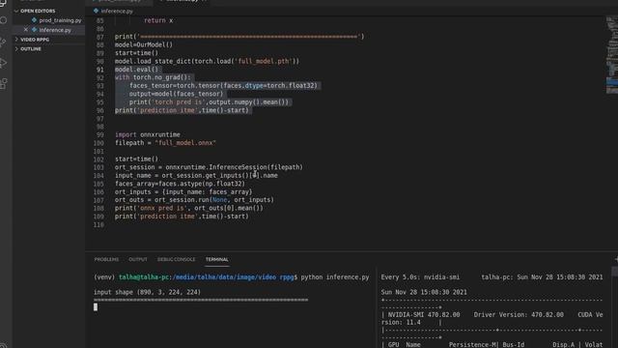
Task: Click line number 91 in the gutter
Action: [x=100, y=70]
